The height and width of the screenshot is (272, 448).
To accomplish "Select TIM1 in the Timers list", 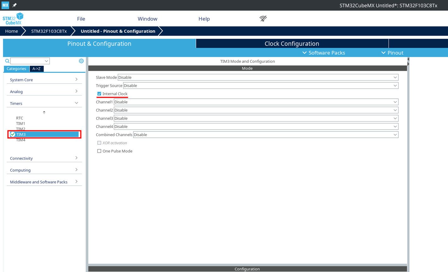I will [21, 124].
